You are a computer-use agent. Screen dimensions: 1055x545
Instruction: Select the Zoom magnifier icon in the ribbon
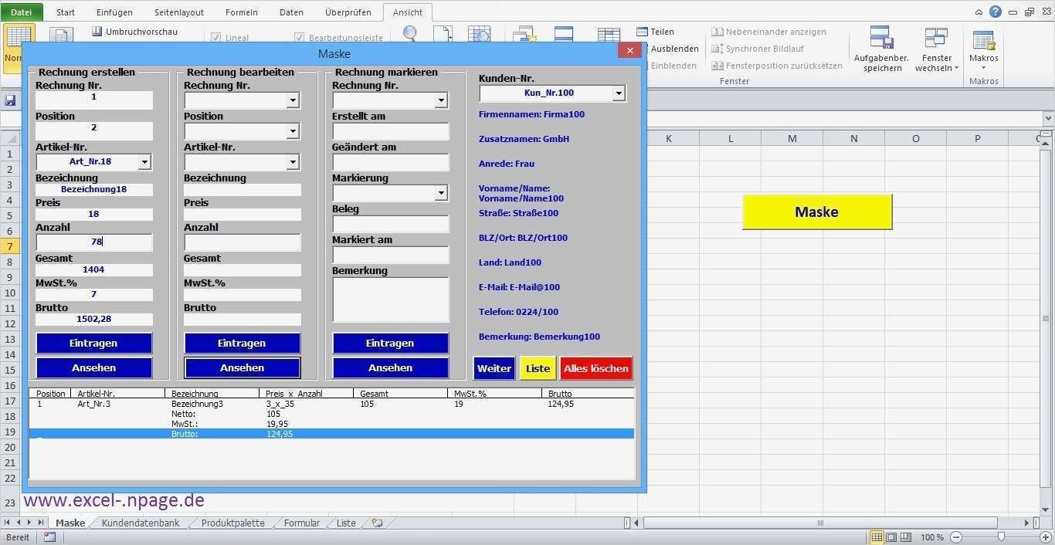point(409,34)
